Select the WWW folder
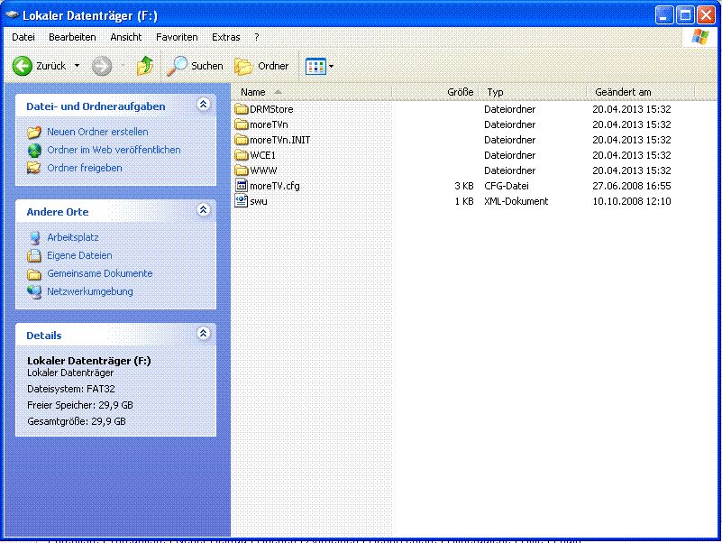 (x=263, y=170)
